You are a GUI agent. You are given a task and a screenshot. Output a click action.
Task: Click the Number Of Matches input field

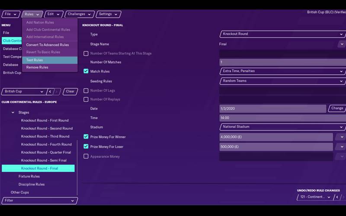[282, 62]
